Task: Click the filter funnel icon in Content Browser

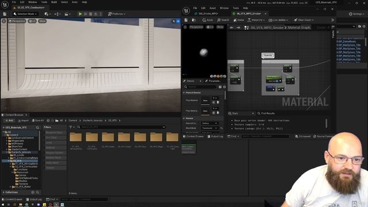Action: point(70,127)
